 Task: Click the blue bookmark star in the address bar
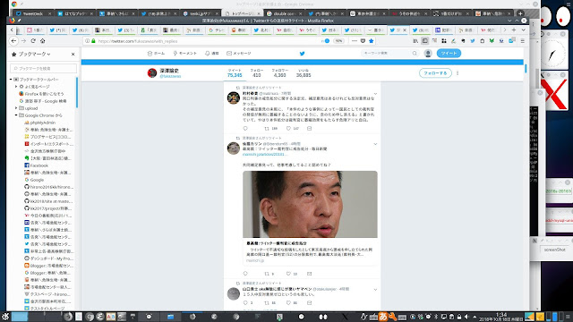pos(372,41)
